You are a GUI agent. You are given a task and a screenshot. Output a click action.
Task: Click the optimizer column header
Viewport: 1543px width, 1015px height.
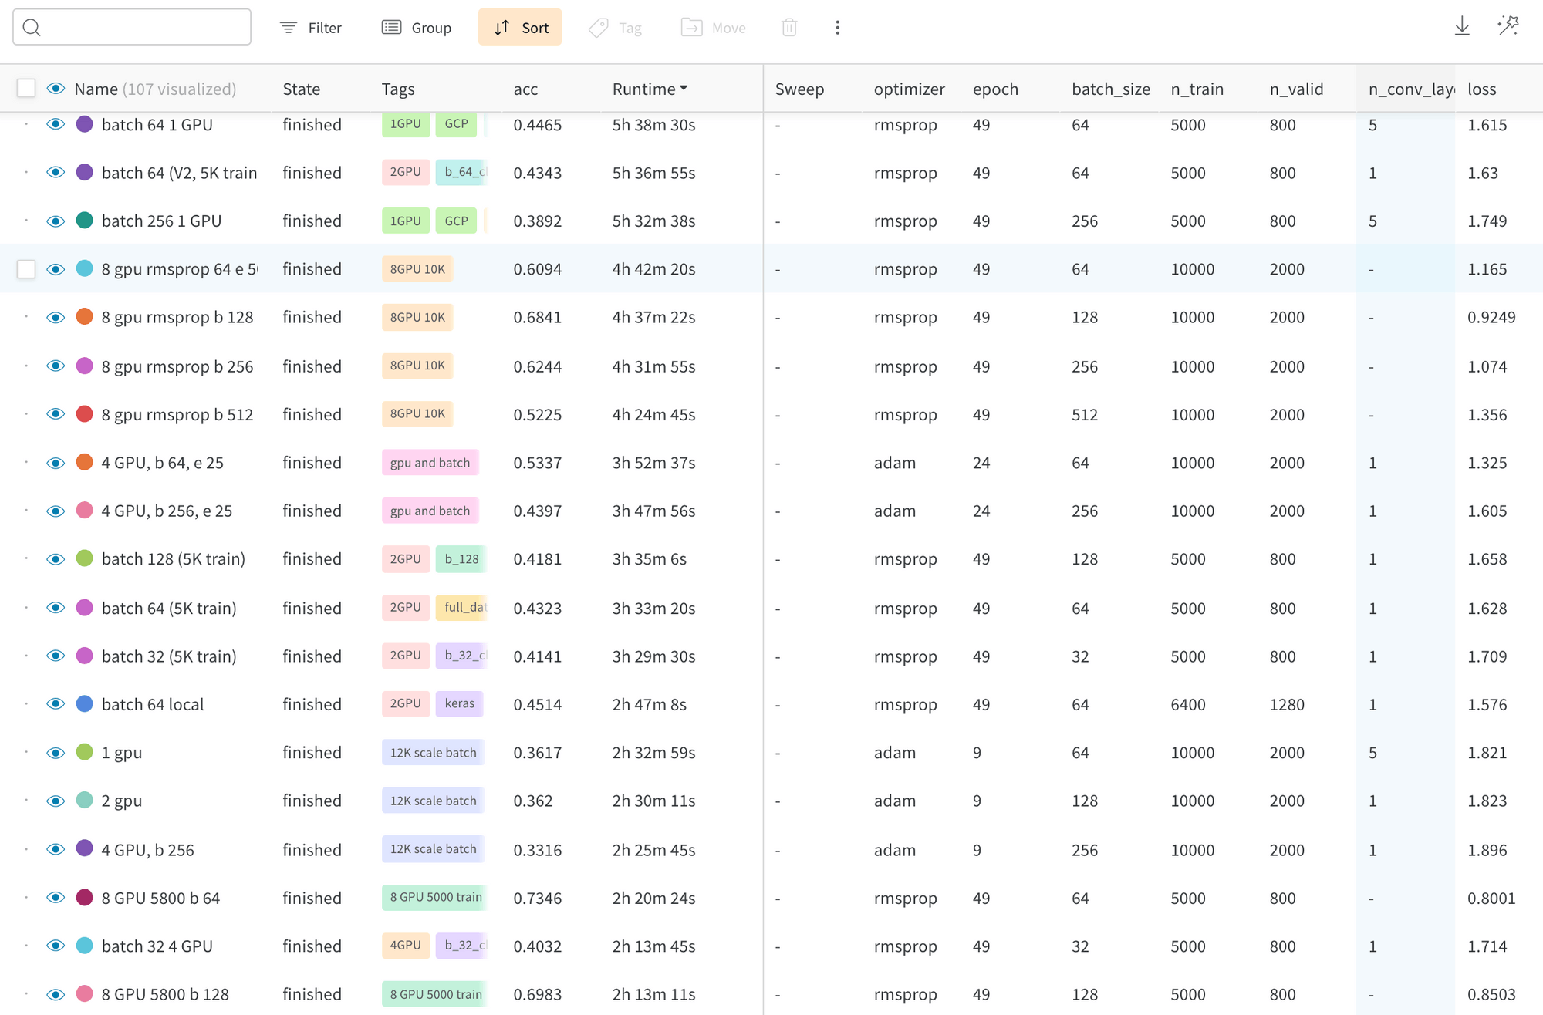(909, 89)
